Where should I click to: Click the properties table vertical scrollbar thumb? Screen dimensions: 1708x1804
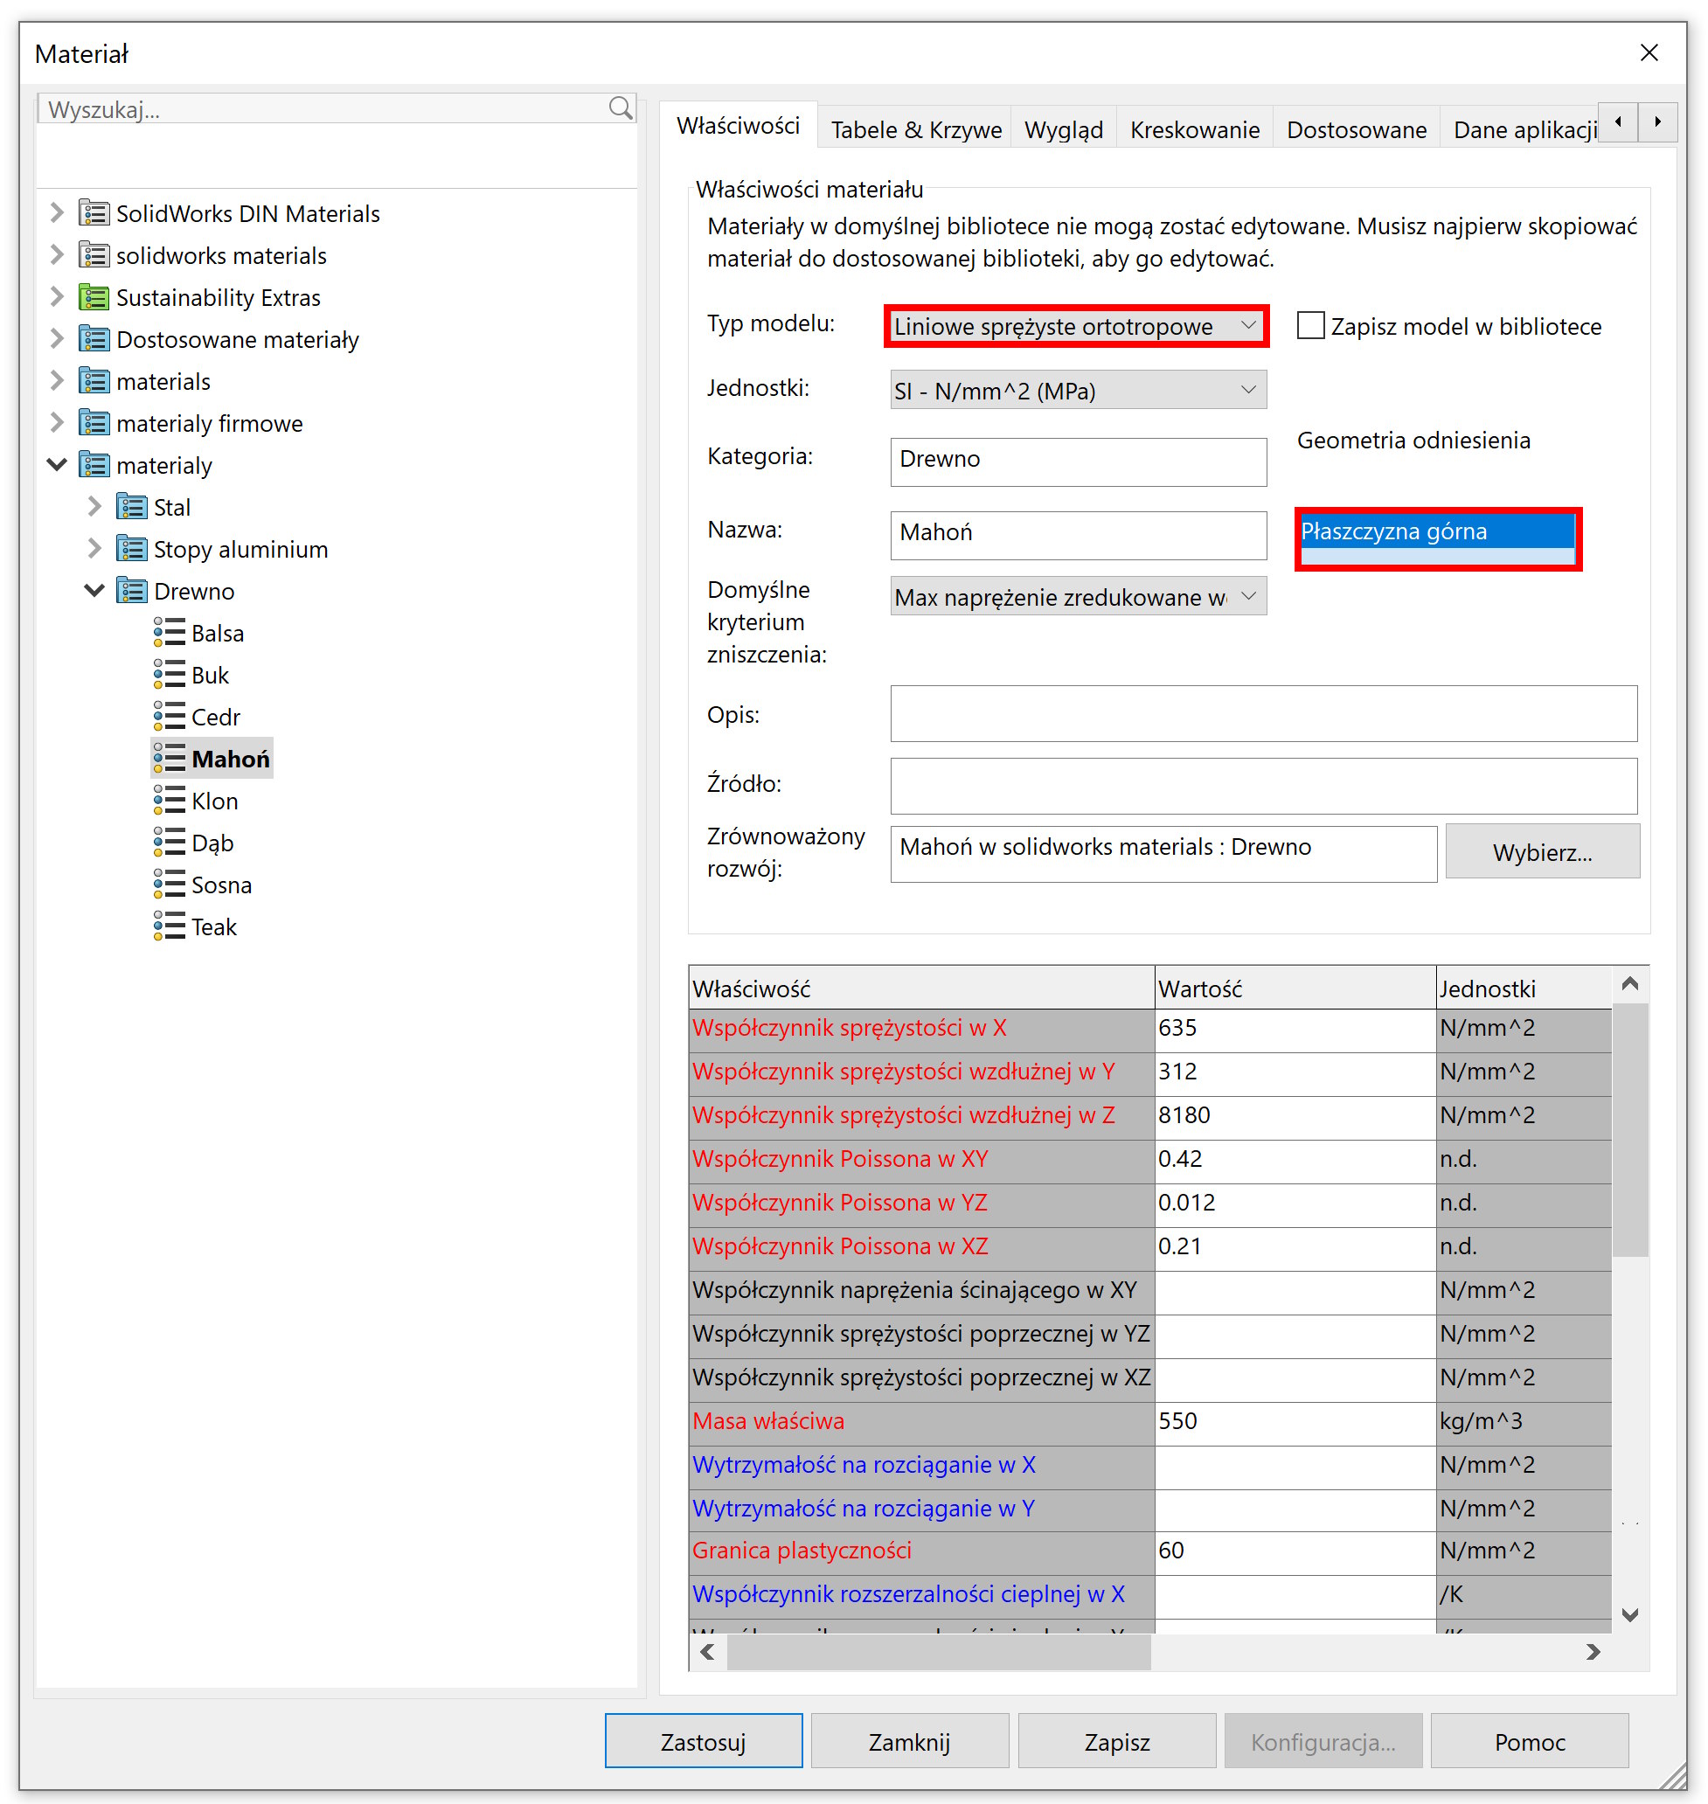[x=1629, y=1128]
